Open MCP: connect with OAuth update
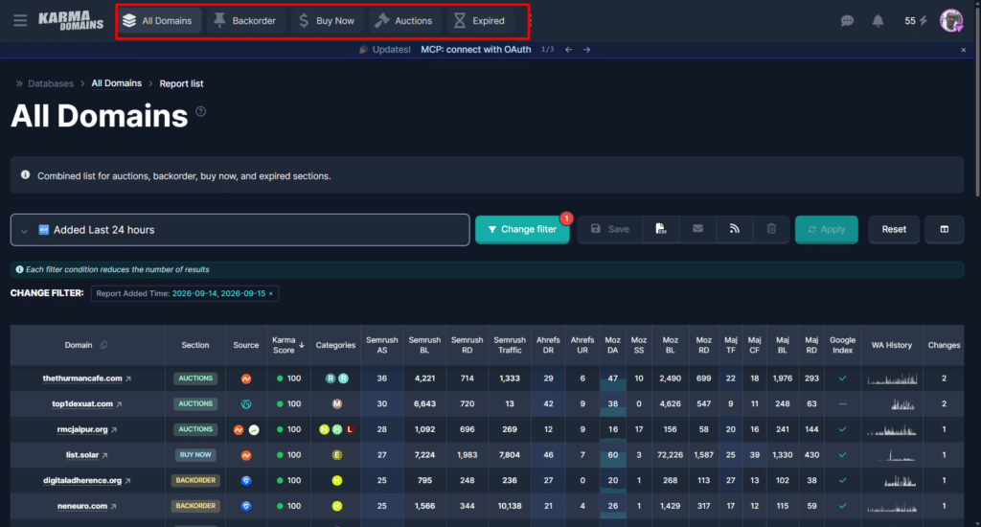Viewport: 981px width, 527px height. 475,50
